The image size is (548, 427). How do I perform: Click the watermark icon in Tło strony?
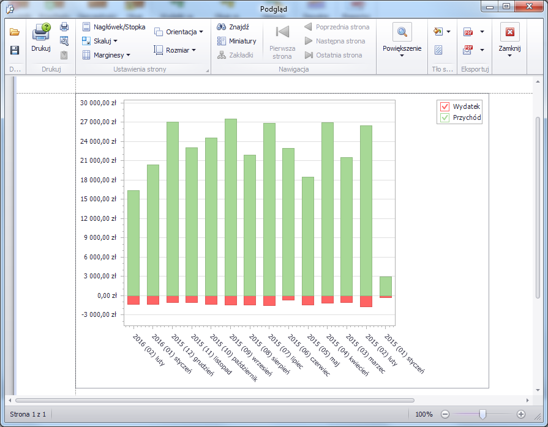[x=438, y=50]
